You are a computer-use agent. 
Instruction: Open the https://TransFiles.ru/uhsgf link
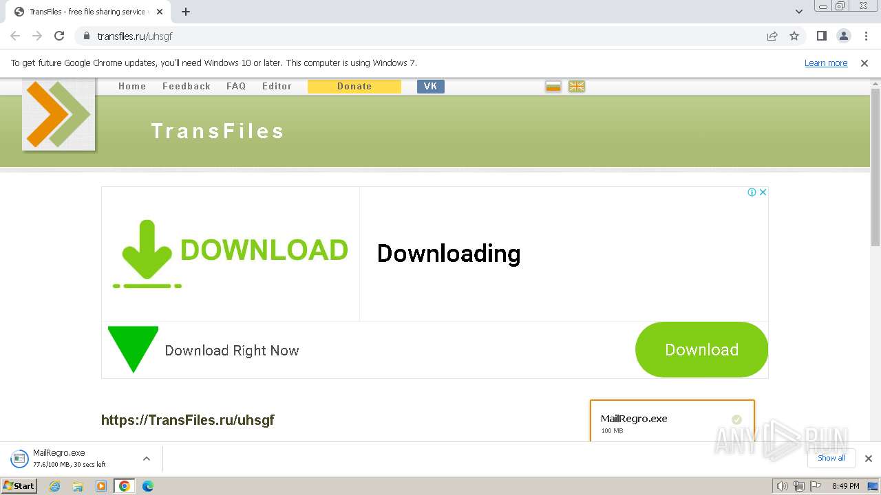[x=188, y=420]
